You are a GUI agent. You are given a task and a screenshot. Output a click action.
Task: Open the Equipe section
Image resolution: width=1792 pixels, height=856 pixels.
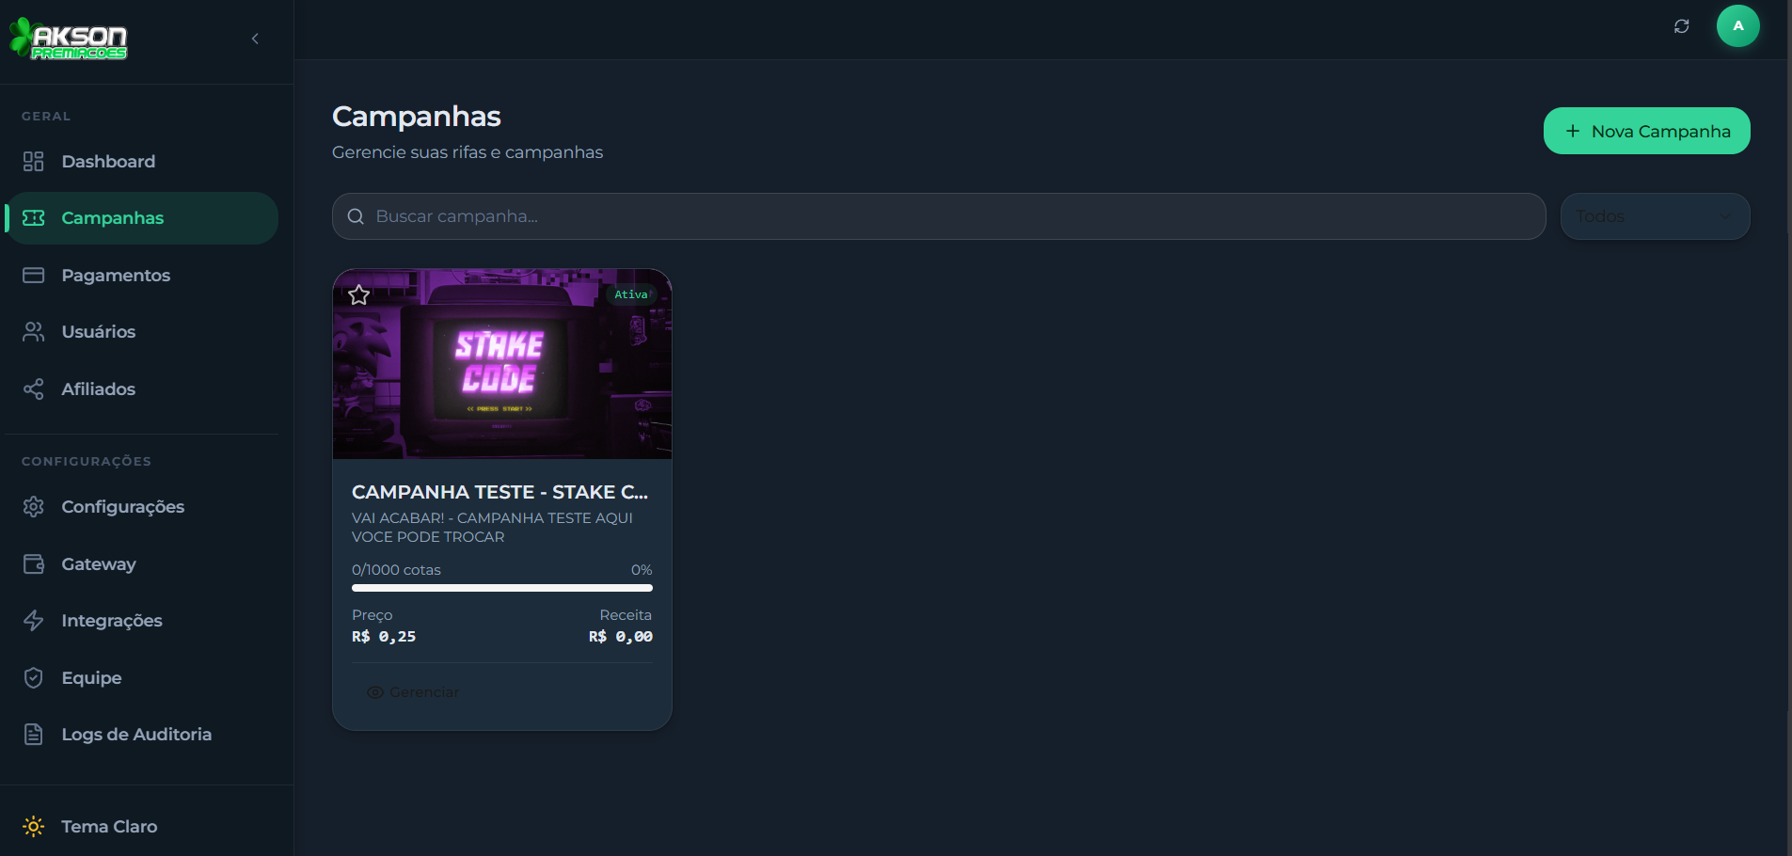click(141, 678)
